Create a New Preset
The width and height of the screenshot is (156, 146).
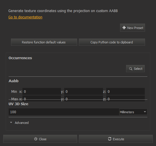point(132,28)
